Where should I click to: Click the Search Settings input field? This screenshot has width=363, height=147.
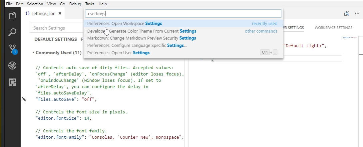57,28
